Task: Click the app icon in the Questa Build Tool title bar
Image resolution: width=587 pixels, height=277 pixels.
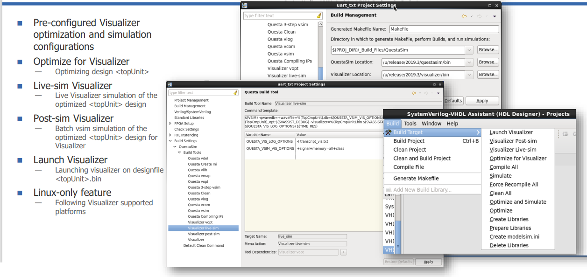Action: click(x=170, y=84)
